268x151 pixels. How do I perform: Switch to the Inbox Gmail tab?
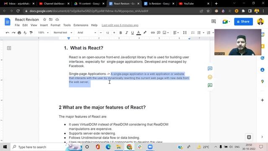[x=19, y=4]
